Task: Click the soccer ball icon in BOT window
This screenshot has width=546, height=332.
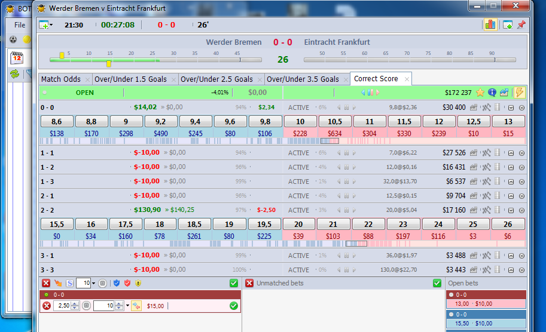Action: pos(13,39)
